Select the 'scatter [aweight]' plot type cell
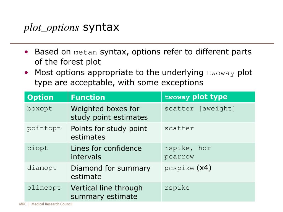This screenshot has width=283, height=212. click(x=208, y=113)
